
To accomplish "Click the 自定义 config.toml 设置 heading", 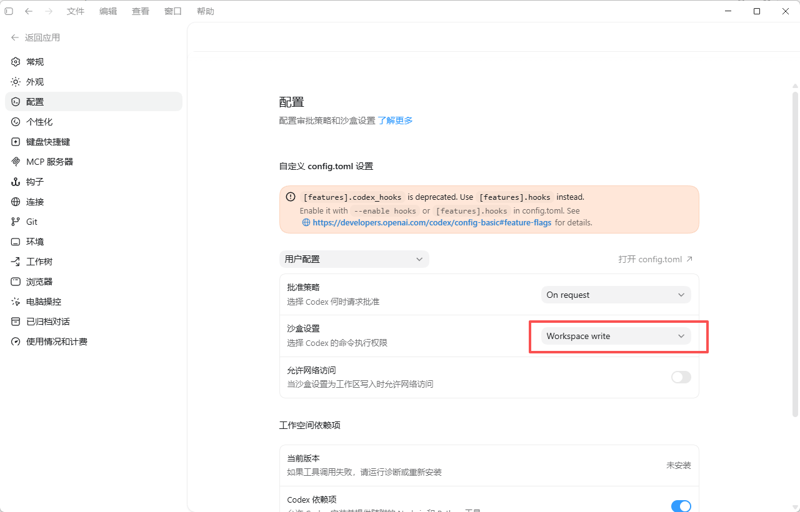I will [x=326, y=166].
